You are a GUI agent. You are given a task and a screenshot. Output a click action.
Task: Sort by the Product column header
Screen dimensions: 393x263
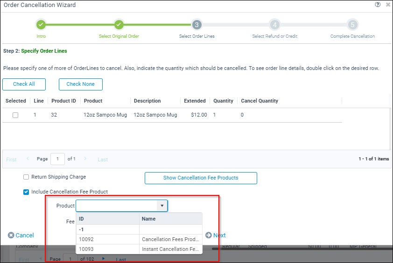pyautogui.click(x=93, y=101)
